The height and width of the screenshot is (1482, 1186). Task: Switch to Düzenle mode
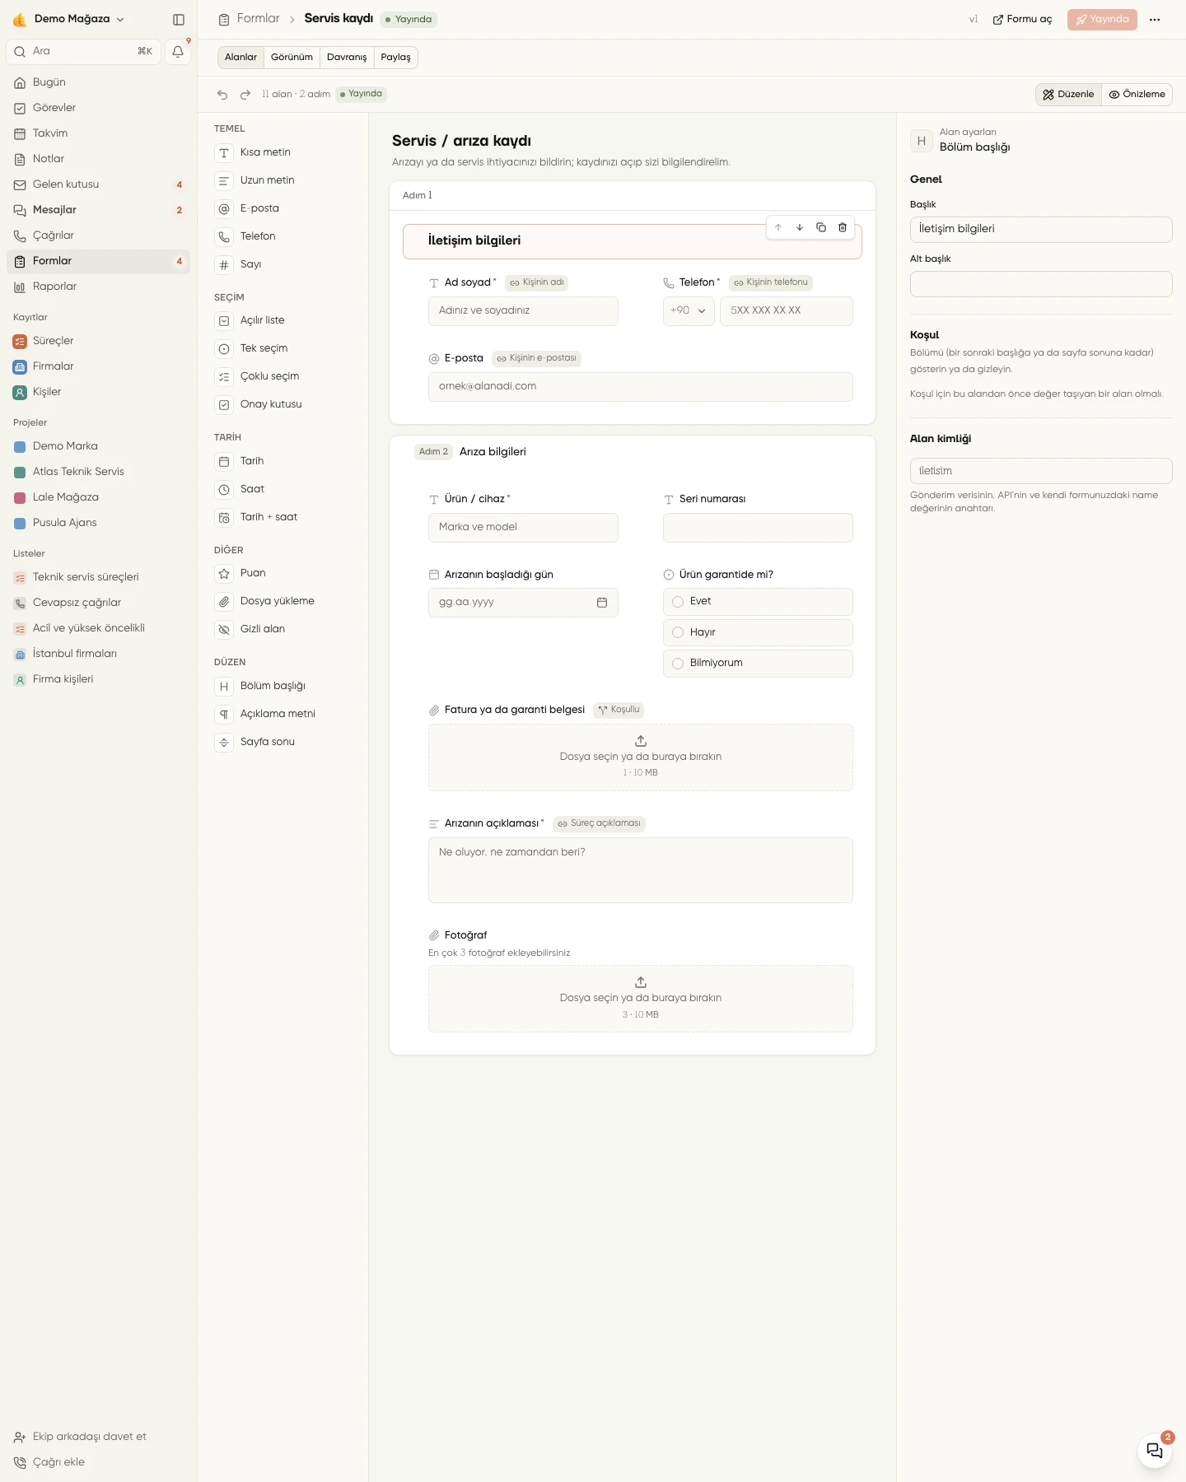pos(1068,95)
